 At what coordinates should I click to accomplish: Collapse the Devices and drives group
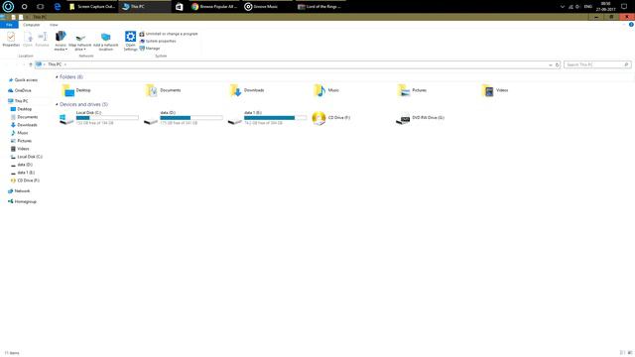57,104
